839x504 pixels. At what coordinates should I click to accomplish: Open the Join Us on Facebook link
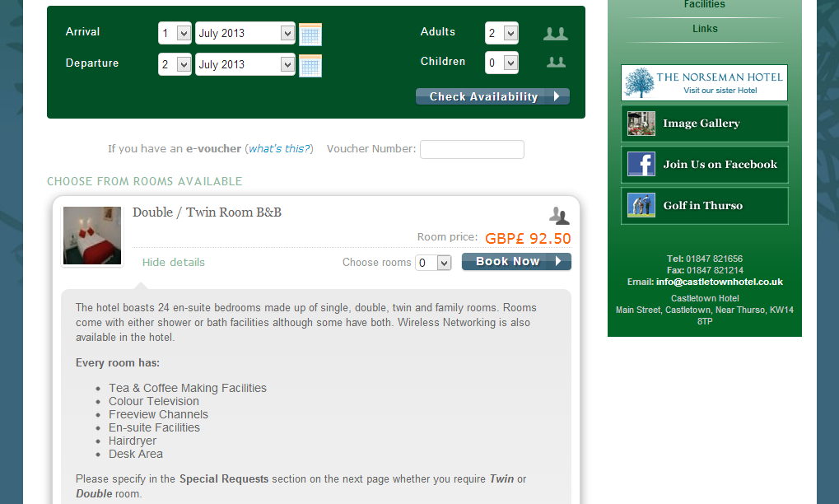click(x=704, y=164)
